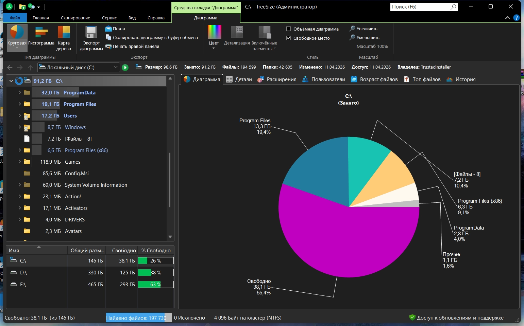
Task: Click Увеличить to zoom in the chart
Action: pos(364,29)
